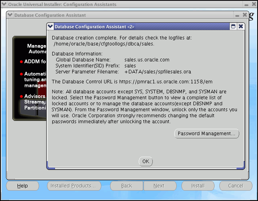Click the Install button
Image resolution: width=258 pixels, height=201 pixels.
(x=198, y=186)
